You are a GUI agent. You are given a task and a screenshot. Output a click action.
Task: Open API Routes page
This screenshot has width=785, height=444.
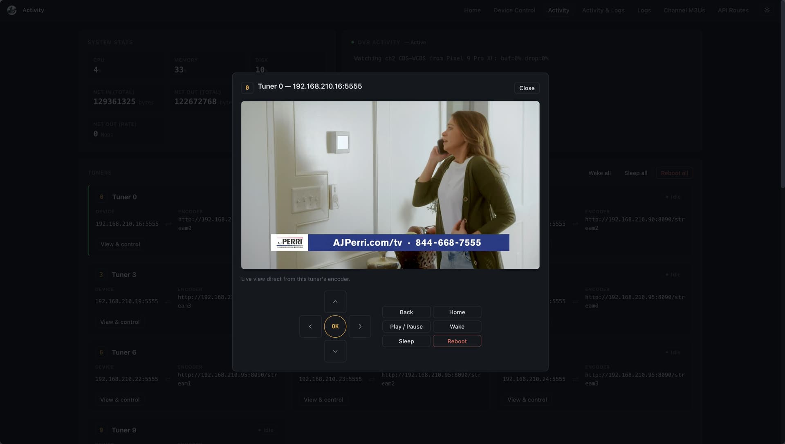coord(733,10)
